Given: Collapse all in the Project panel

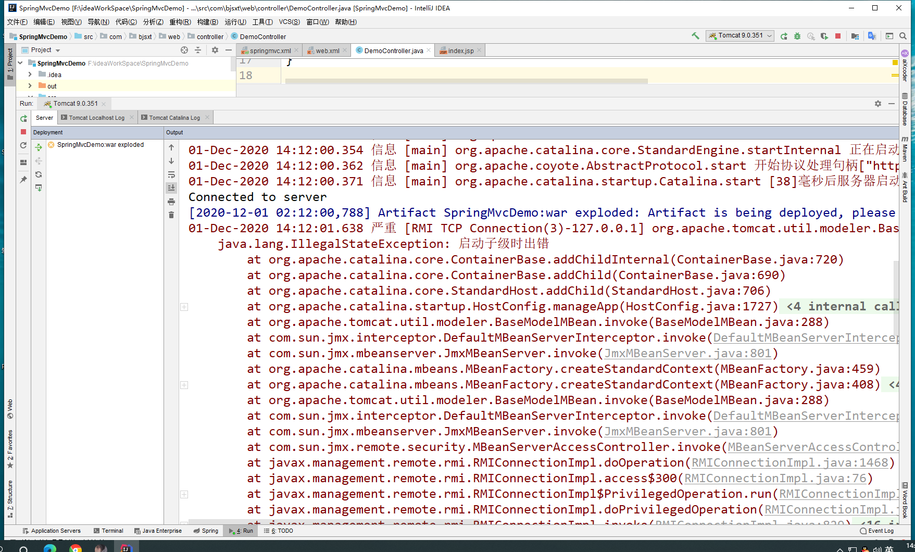Looking at the screenshot, I should click(198, 50).
